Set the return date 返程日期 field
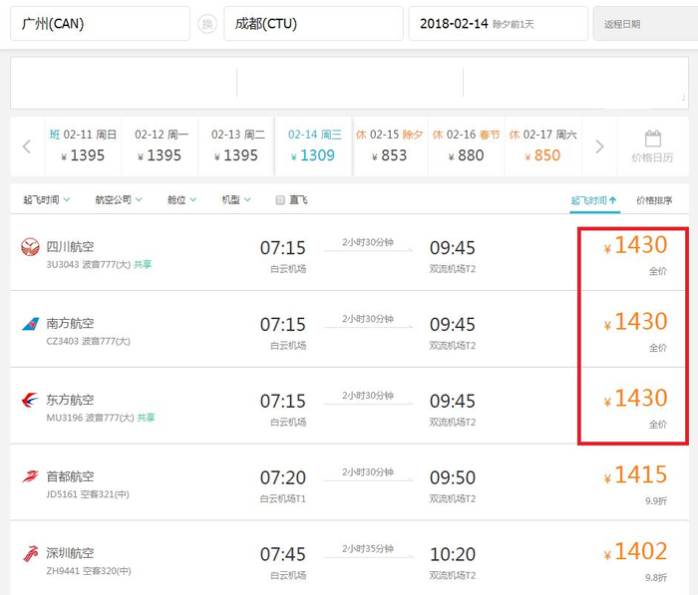This screenshot has height=595, width=698. [645, 24]
